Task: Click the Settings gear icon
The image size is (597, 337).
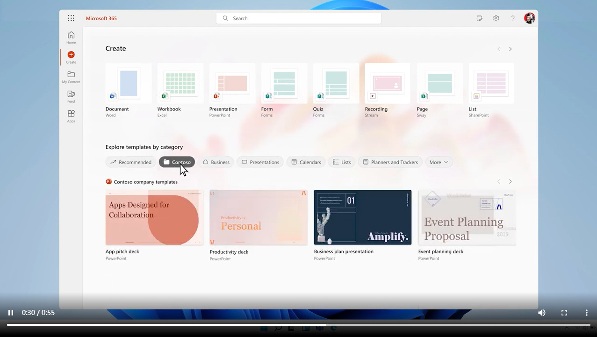Action: 496,18
